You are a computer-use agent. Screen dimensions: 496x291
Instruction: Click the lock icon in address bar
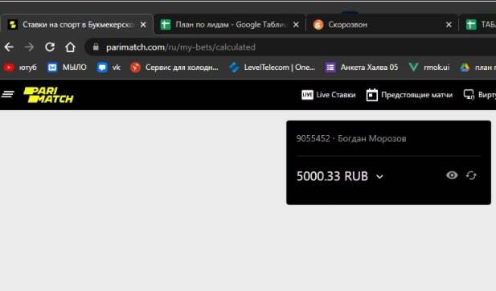click(x=96, y=47)
